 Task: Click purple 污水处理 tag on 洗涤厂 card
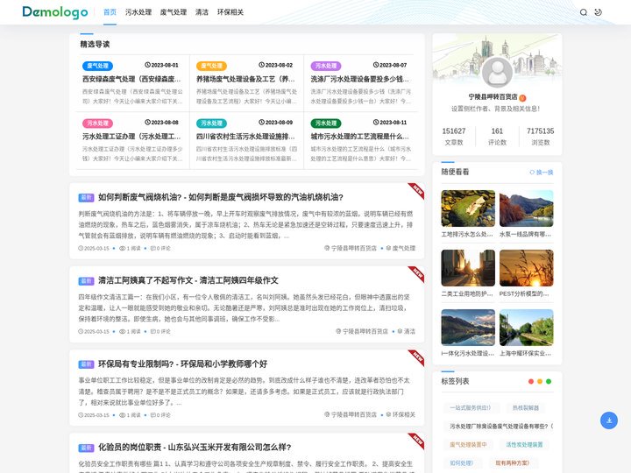(x=326, y=66)
